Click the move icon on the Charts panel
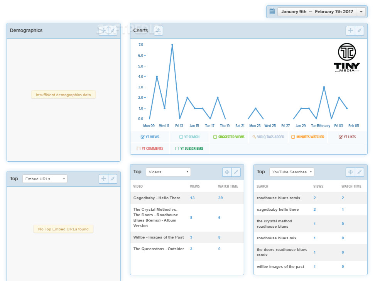 [350, 30]
